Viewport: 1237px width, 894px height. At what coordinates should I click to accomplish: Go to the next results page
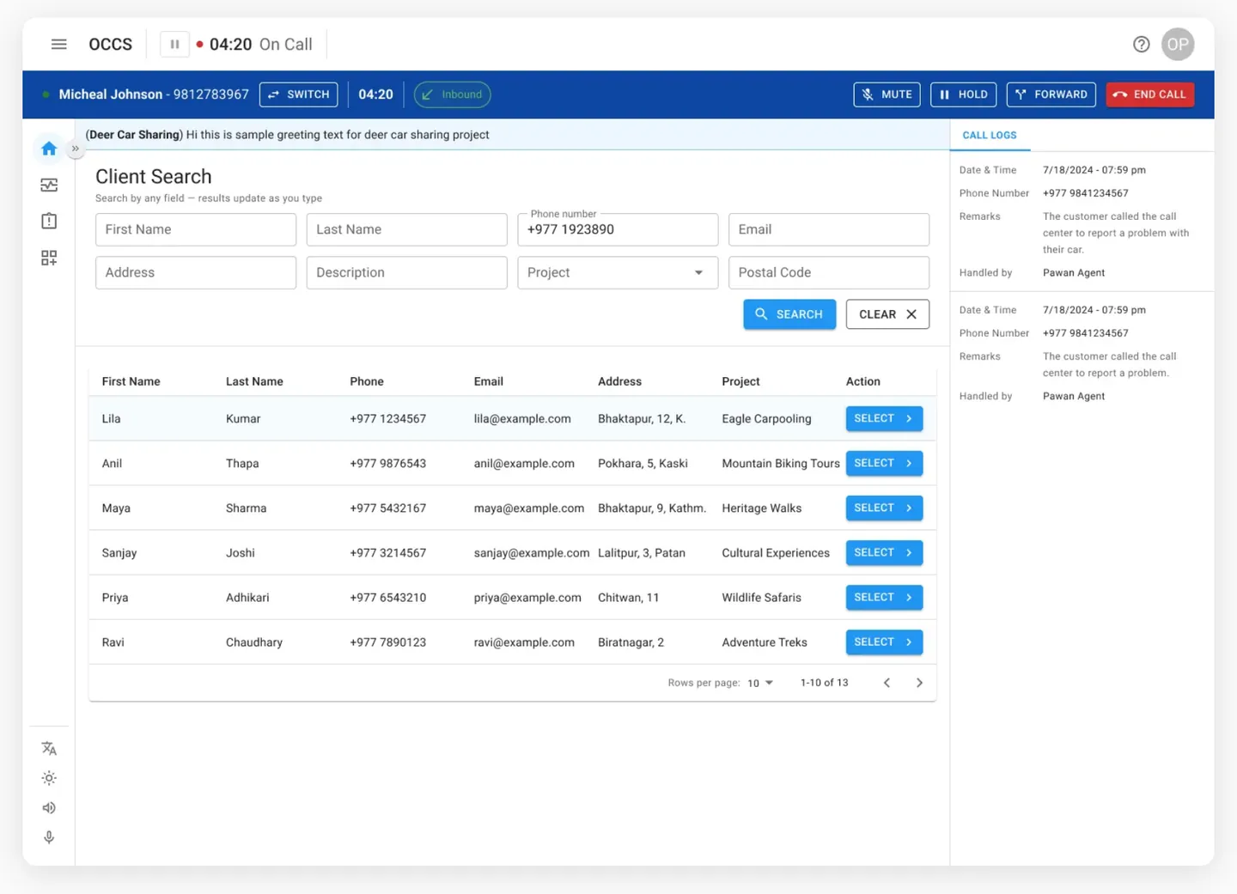[919, 683]
